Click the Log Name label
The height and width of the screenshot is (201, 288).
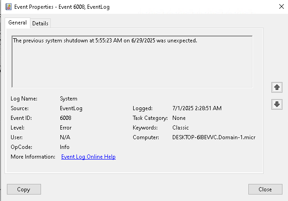pyautogui.click(x=24, y=99)
